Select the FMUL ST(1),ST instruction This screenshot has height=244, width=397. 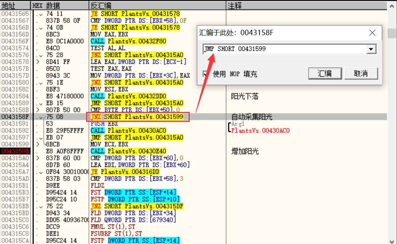(x=113, y=227)
